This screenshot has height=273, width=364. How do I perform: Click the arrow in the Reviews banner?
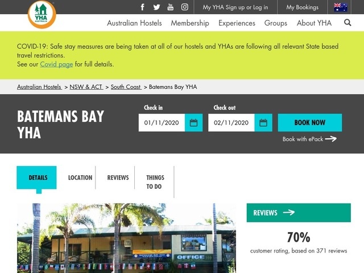click(289, 212)
